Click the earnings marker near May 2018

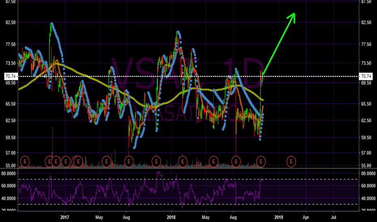coord(214,161)
